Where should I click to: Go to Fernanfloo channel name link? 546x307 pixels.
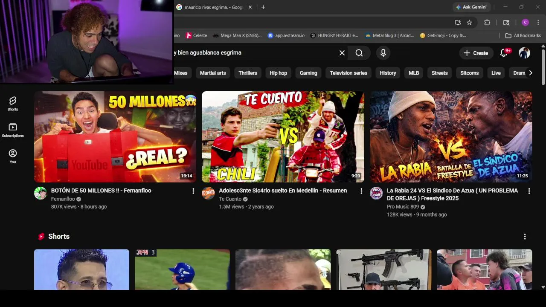pyautogui.click(x=63, y=199)
